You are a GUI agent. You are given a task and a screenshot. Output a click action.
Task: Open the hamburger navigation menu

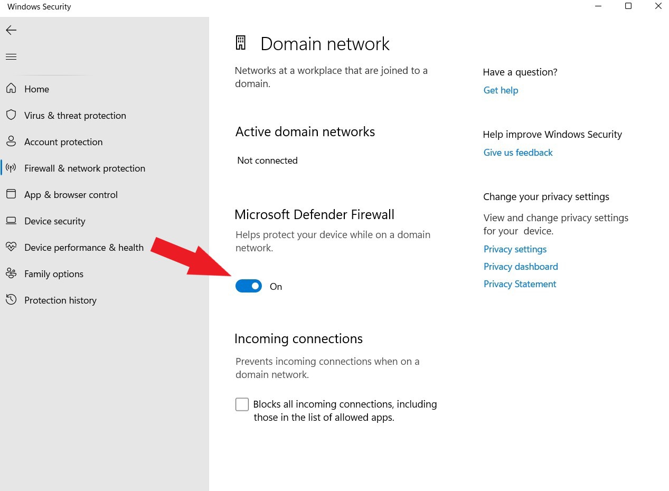11,57
